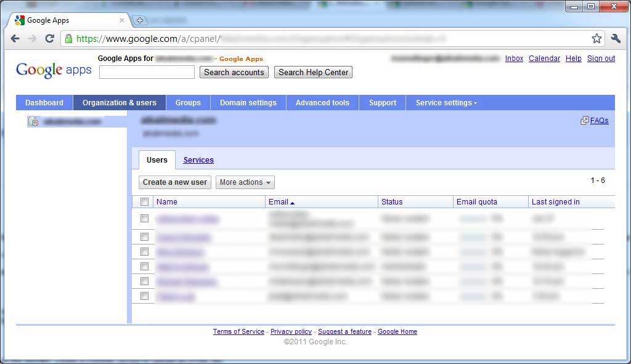Click the Help link at top right
This screenshot has height=364, width=631.
(574, 59)
